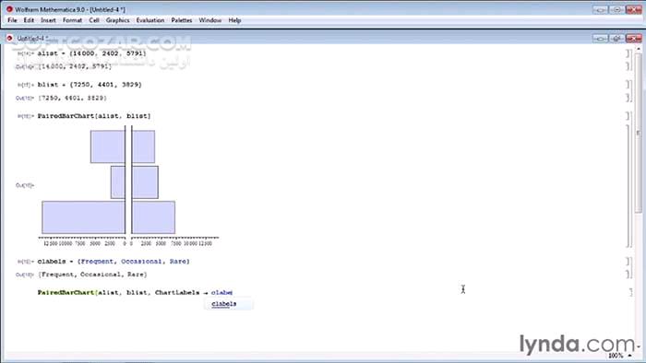646x363 pixels.
Task: Open the Evaluation menu
Action: (150, 20)
